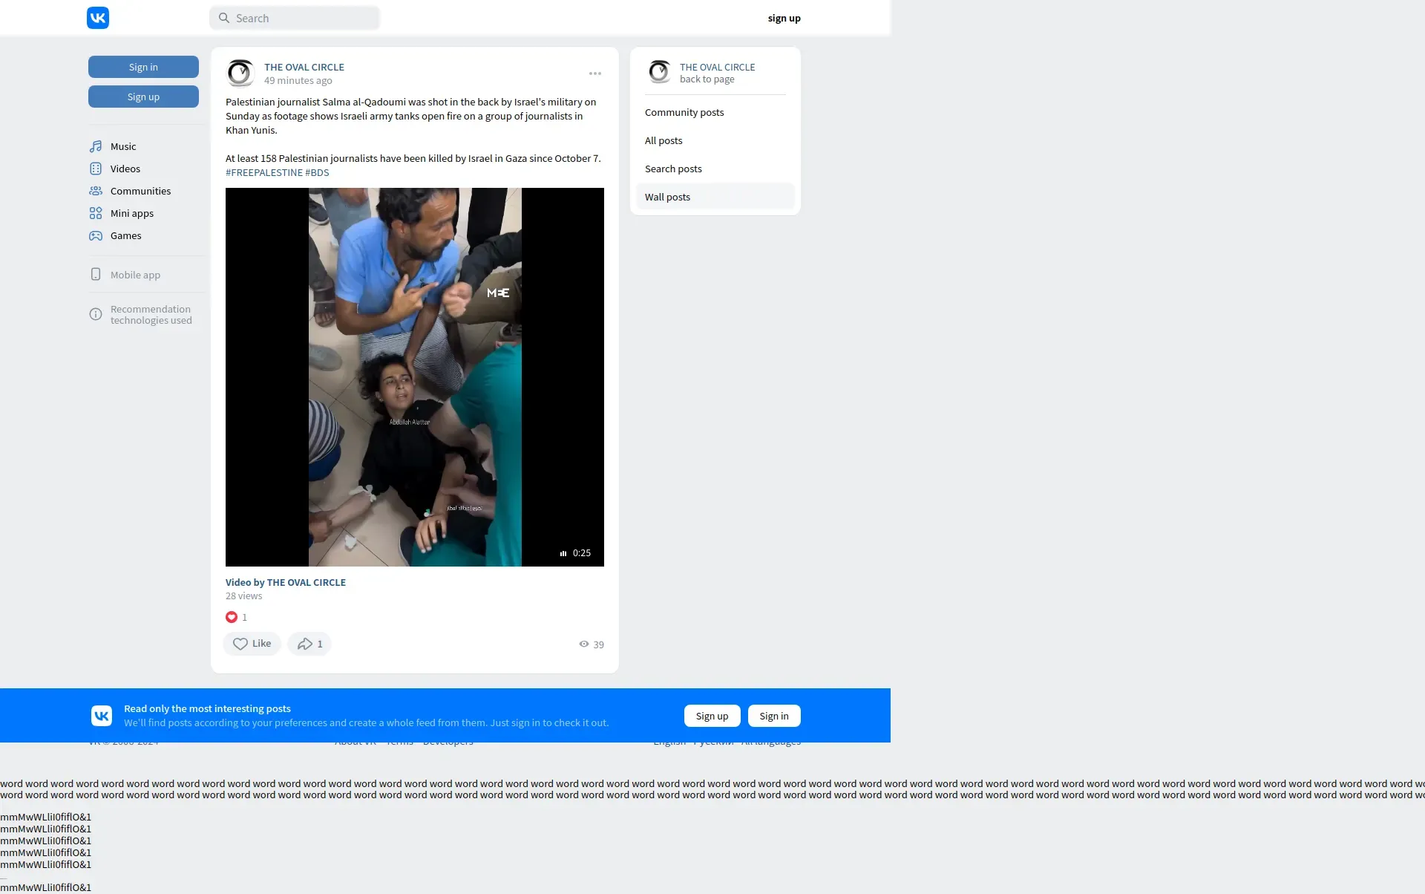
Task: Toggle Like on the post
Action: pyautogui.click(x=252, y=644)
